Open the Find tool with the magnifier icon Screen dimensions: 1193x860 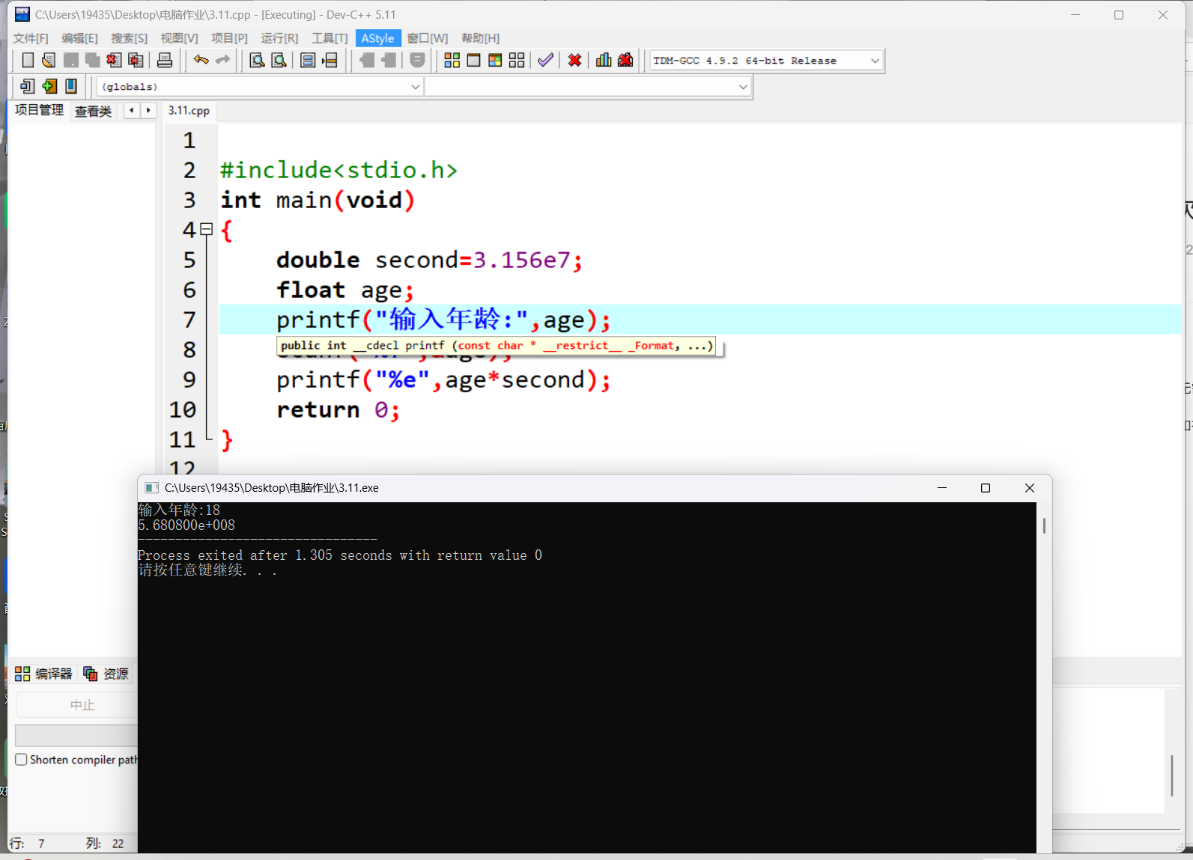point(257,61)
